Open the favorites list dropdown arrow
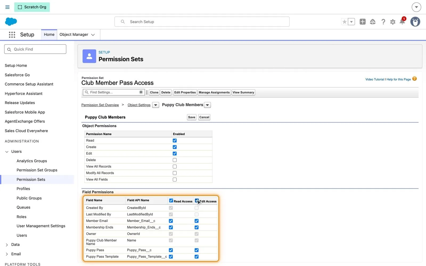The width and height of the screenshot is (426, 266). coord(351,22)
